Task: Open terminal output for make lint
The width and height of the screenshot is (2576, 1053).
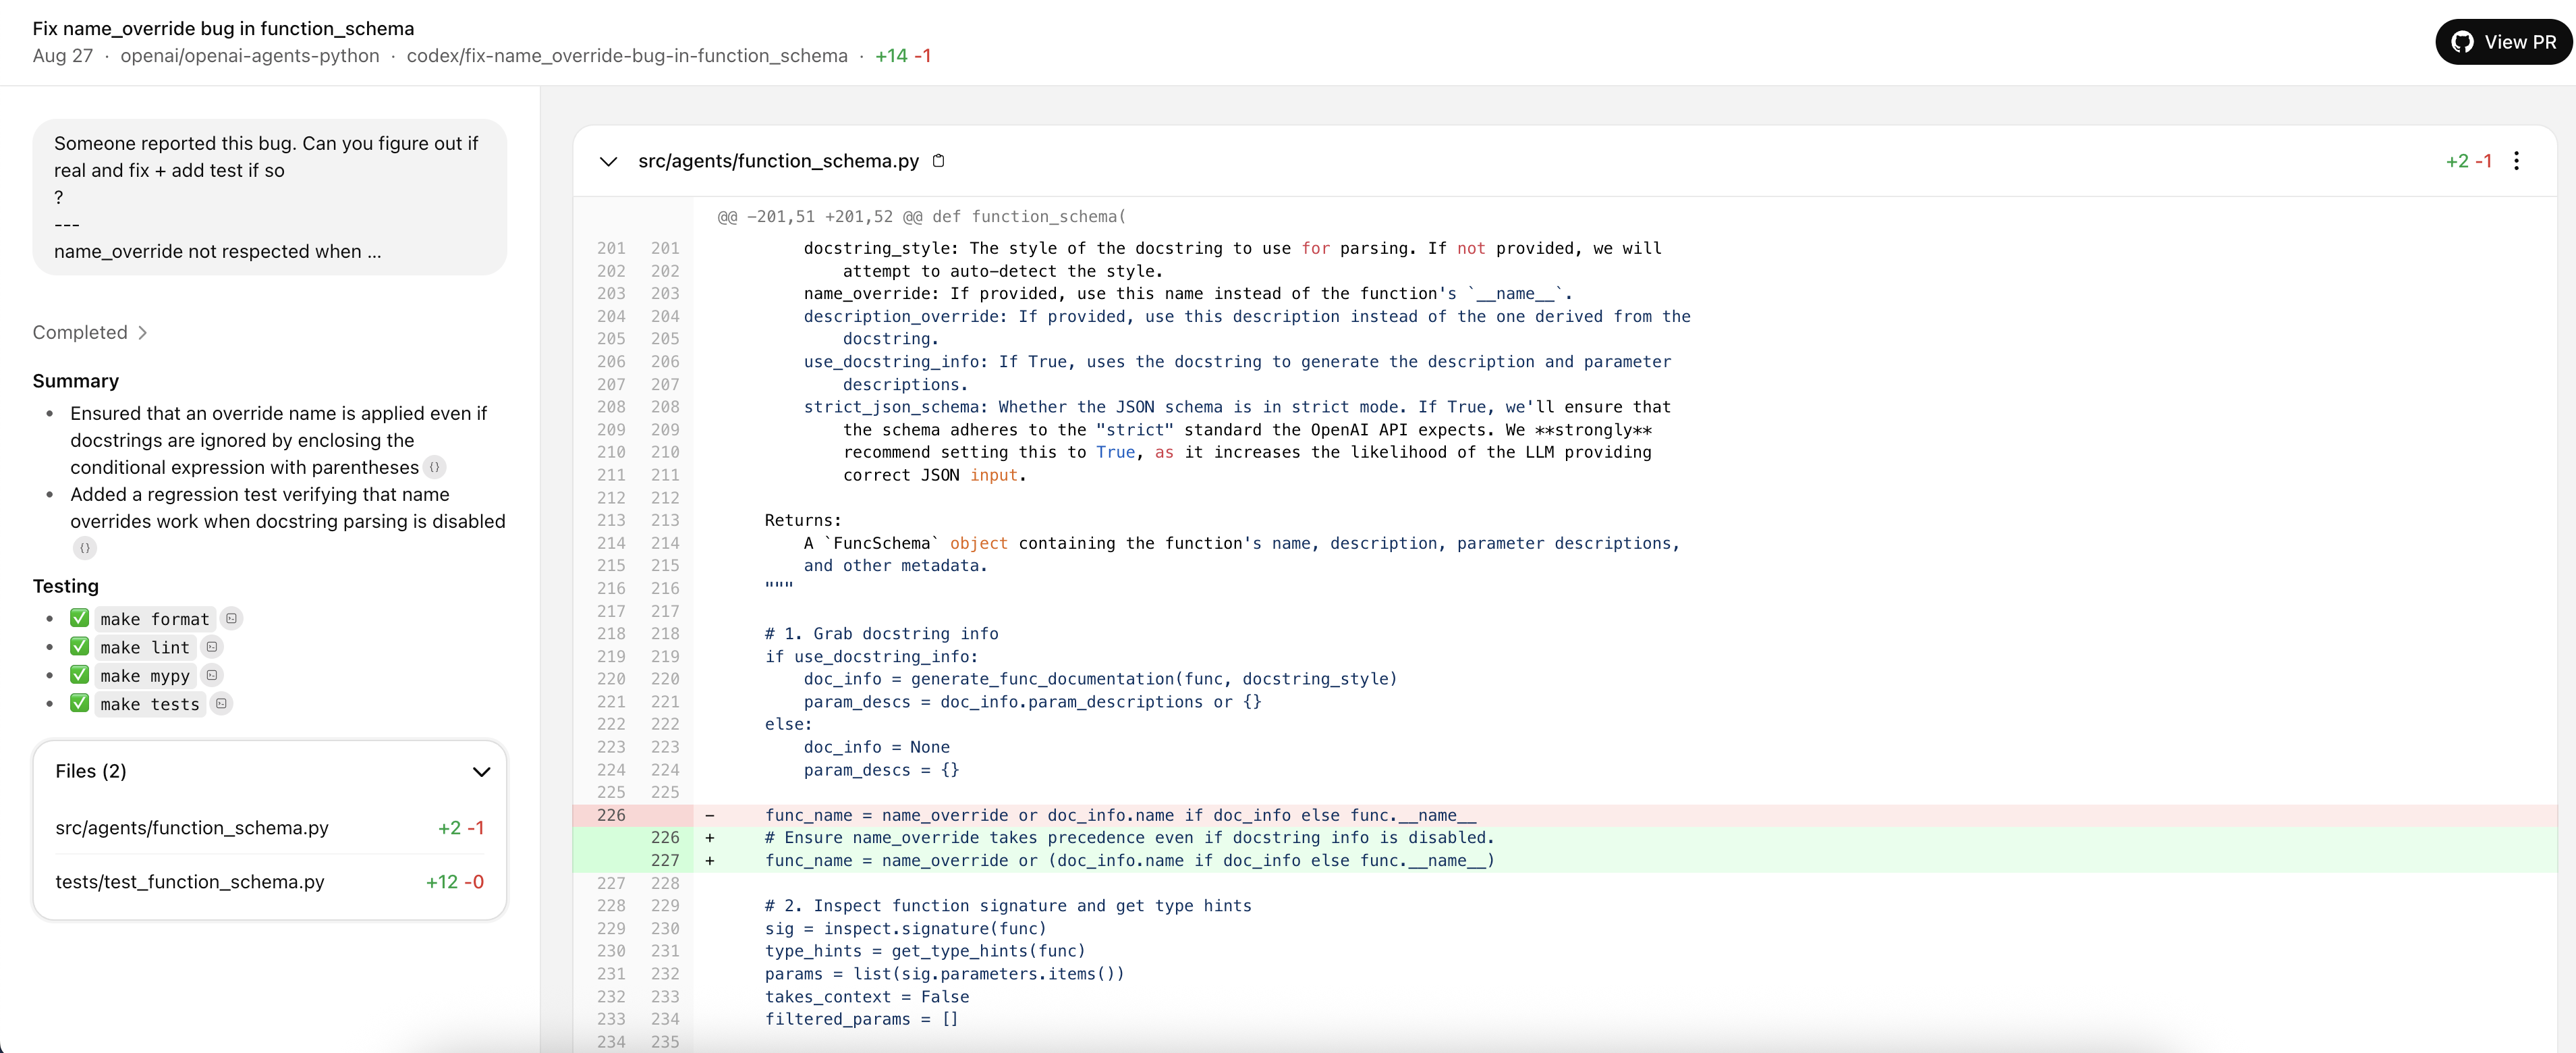Action: [x=212, y=647]
